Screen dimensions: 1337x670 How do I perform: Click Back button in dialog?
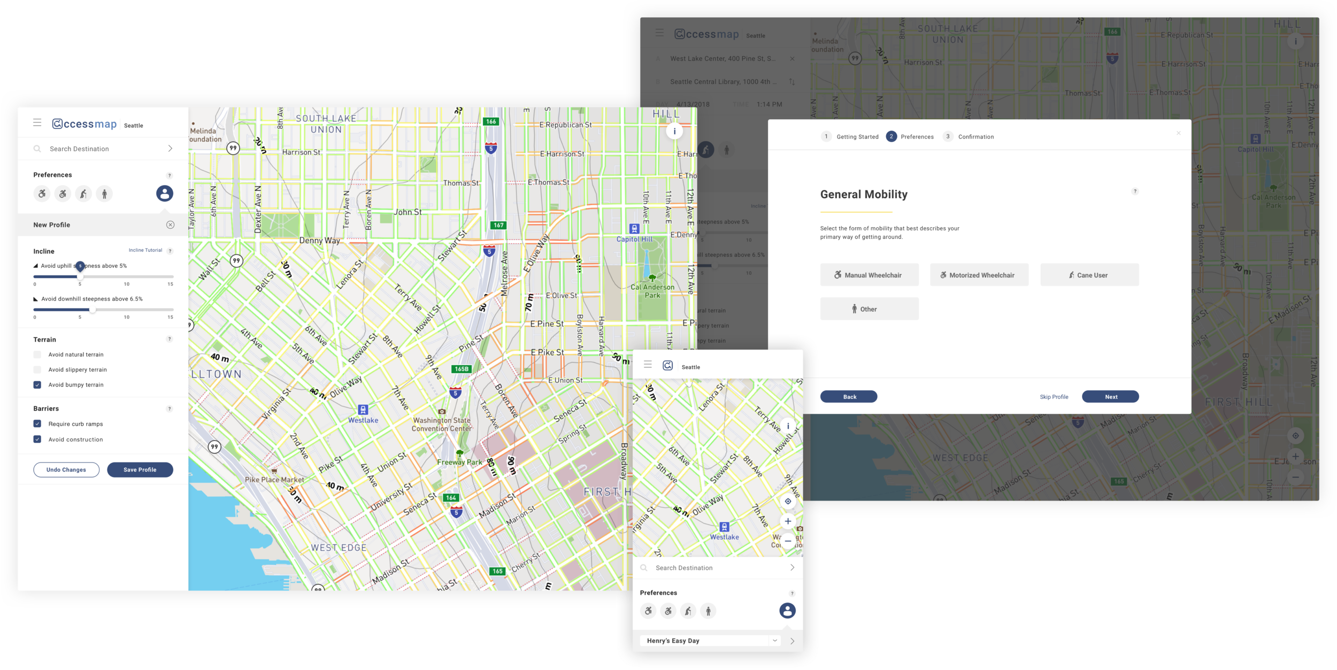[849, 397]
